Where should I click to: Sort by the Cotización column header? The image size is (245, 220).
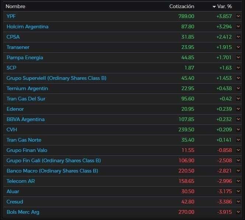182,6
